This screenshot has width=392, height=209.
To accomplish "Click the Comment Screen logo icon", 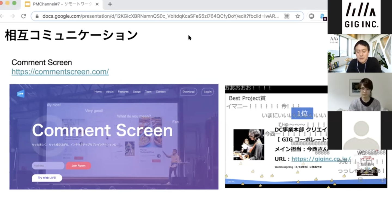I will (21, 93).
